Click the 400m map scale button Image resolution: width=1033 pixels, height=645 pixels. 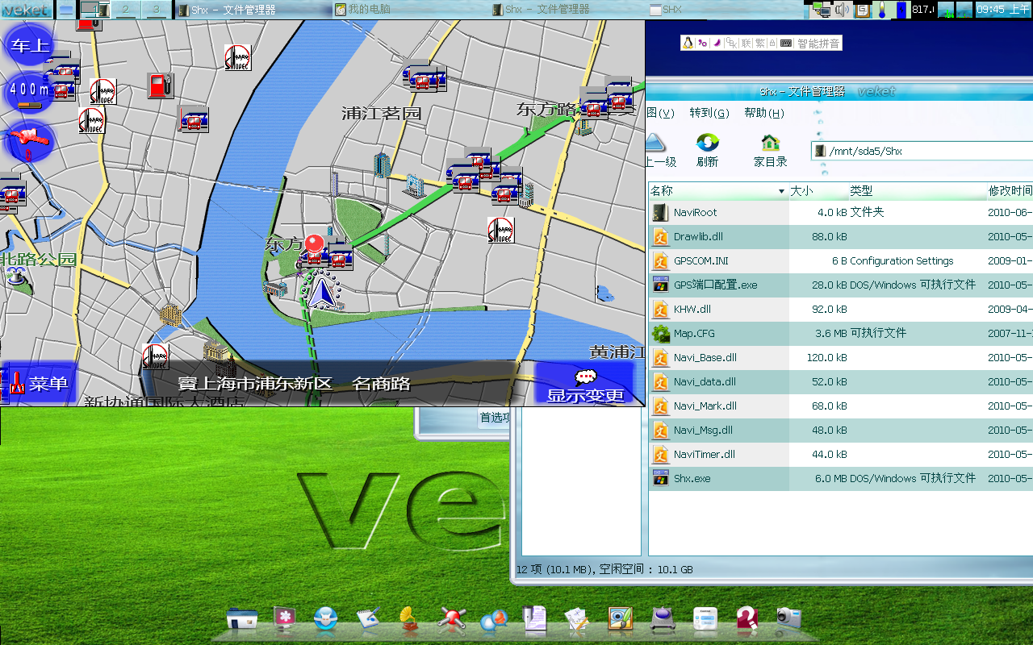[x=29, y=91]
